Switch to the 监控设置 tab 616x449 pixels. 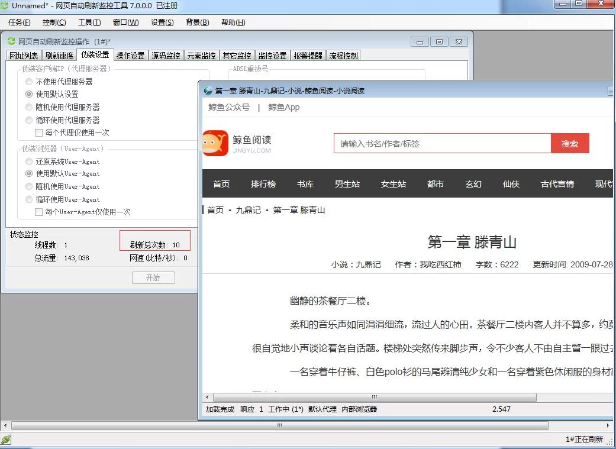tap(272, 56)
